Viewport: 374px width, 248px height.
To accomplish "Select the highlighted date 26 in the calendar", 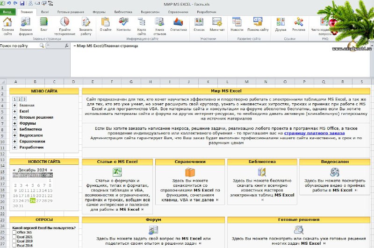I will coord(33,200).
